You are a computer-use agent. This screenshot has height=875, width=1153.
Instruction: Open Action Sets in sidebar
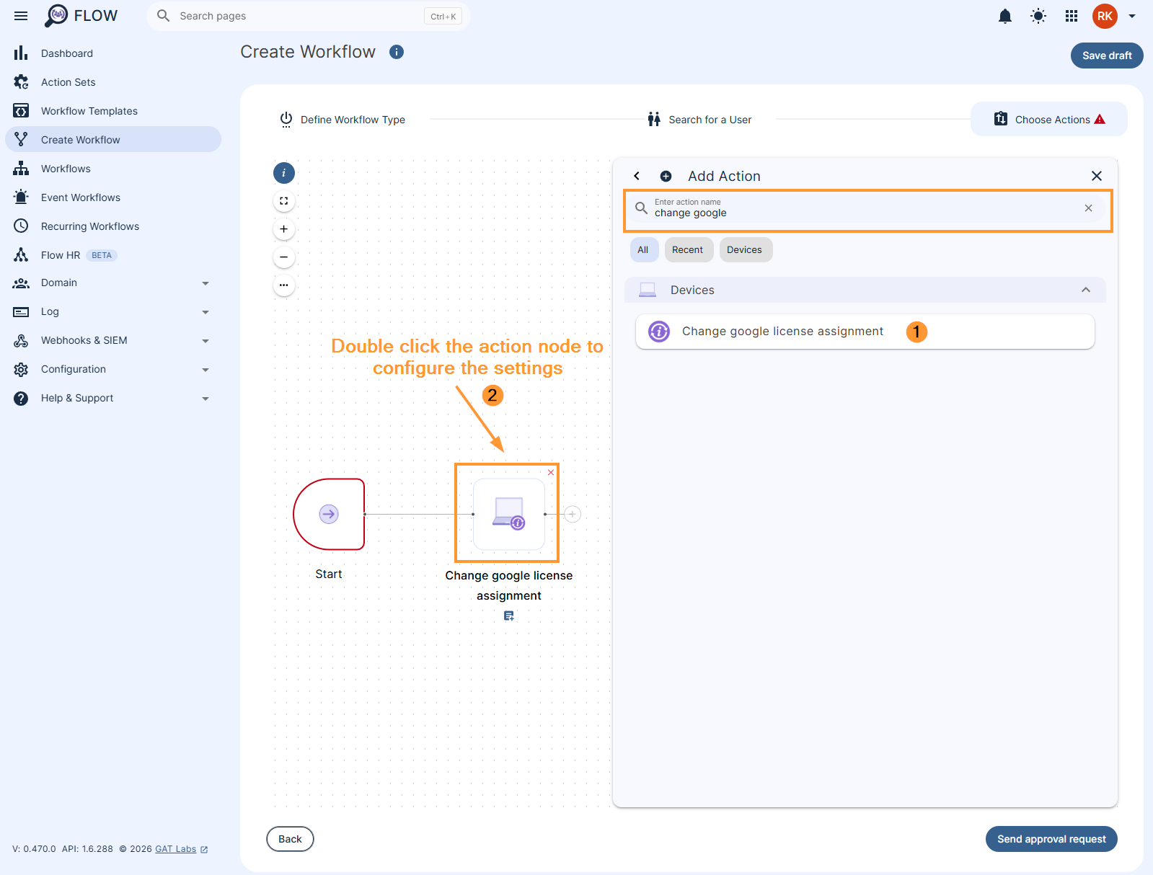(x=113, y=82)
